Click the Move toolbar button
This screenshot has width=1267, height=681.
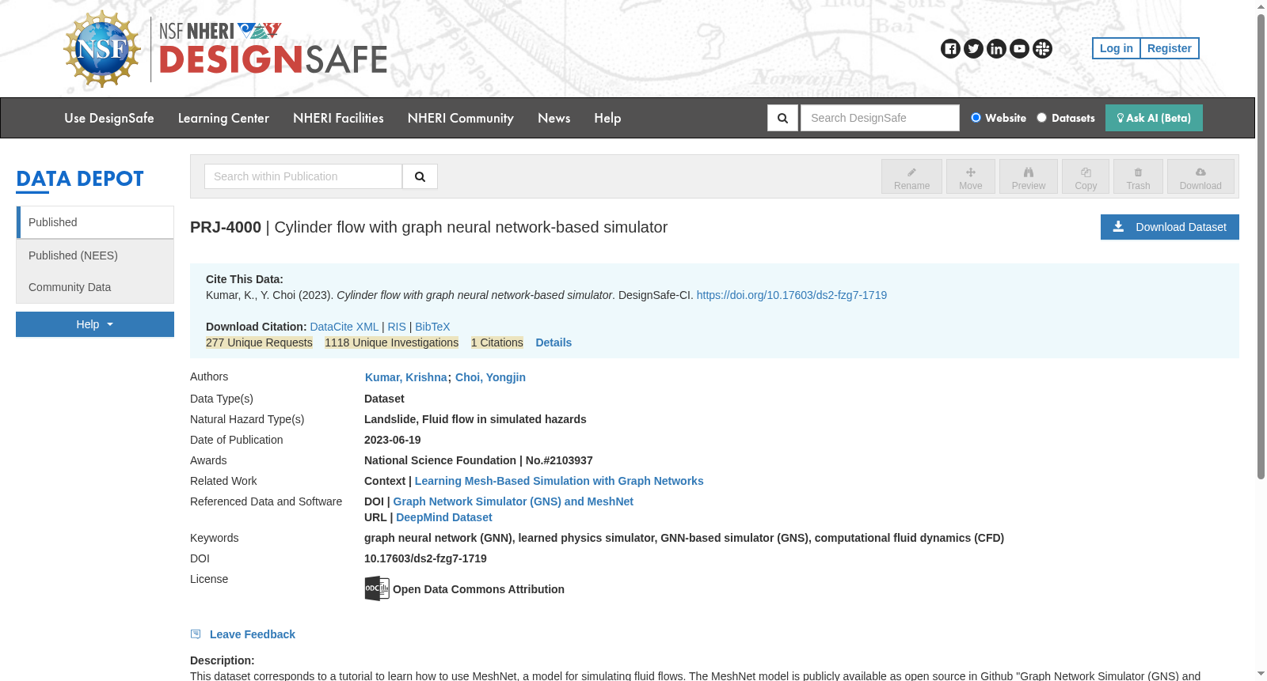pos(970,176)
